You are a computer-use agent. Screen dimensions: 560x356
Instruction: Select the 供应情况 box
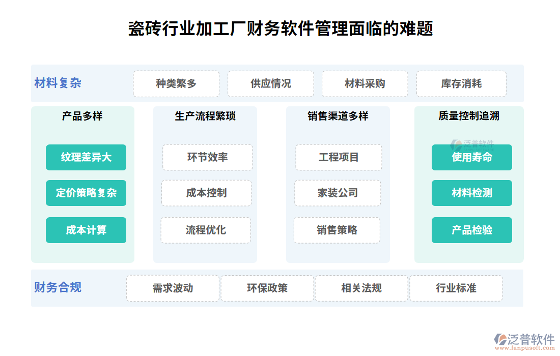[271, 83]
